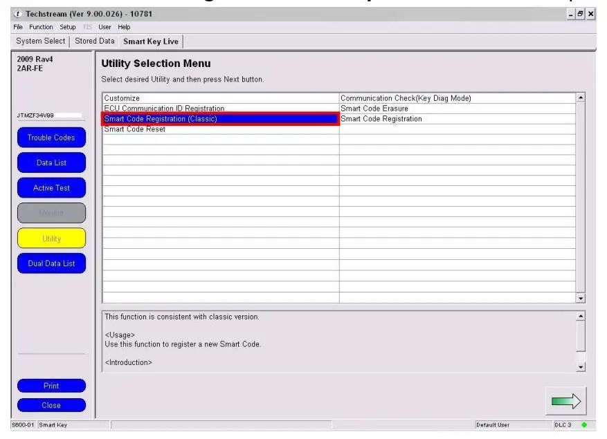
Task: Click the green Next arrow button
Action: (x=565, y=401)
